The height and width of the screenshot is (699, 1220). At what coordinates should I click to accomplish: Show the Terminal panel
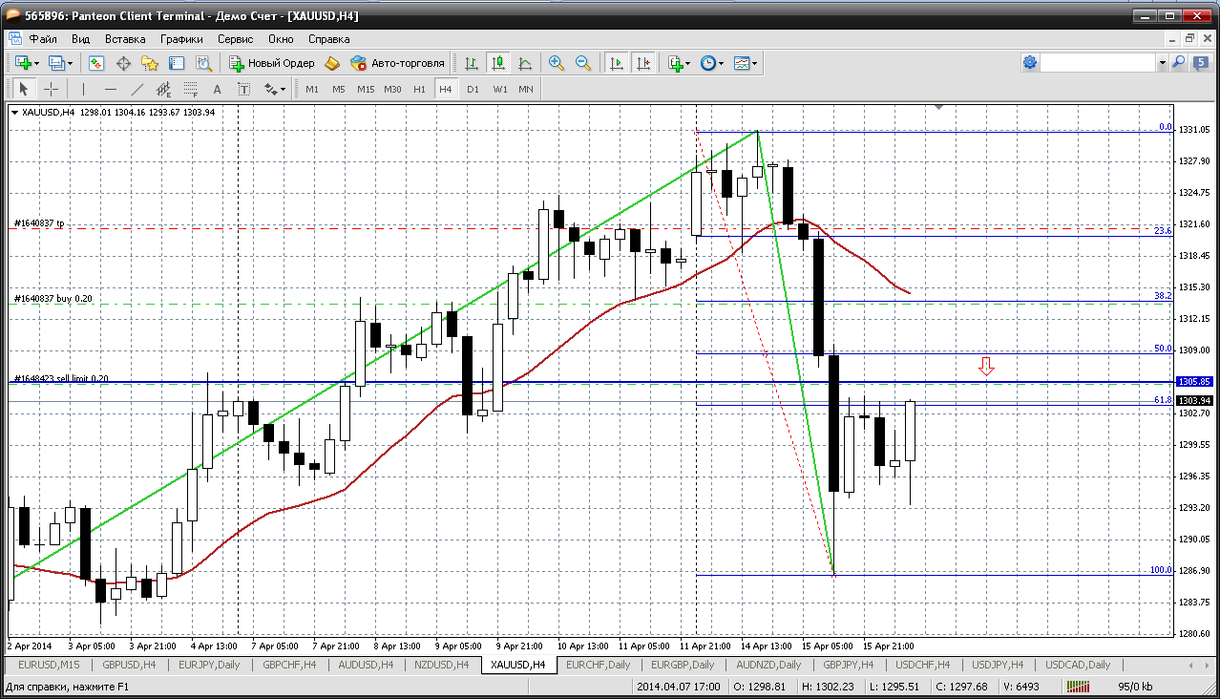(177, 63)
